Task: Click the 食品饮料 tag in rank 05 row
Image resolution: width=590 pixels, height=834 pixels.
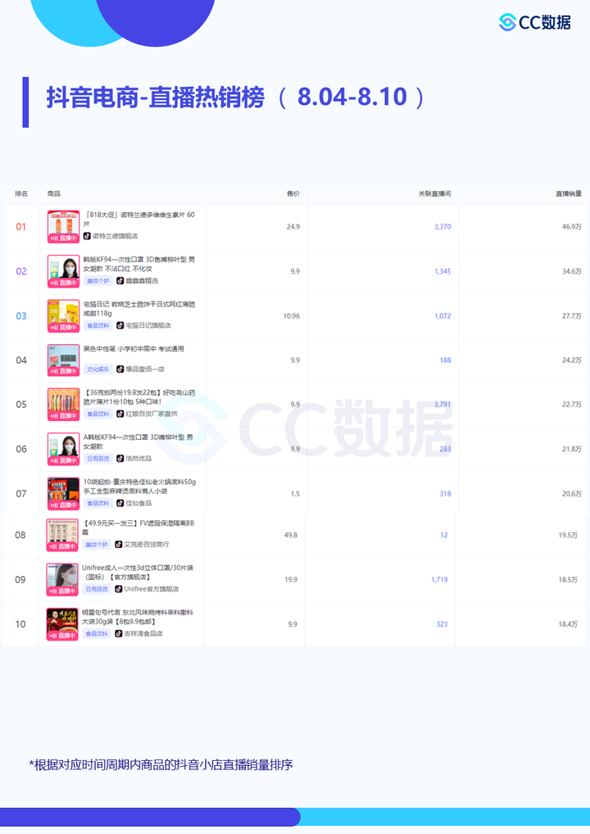Action: click(x=98, y=413)
